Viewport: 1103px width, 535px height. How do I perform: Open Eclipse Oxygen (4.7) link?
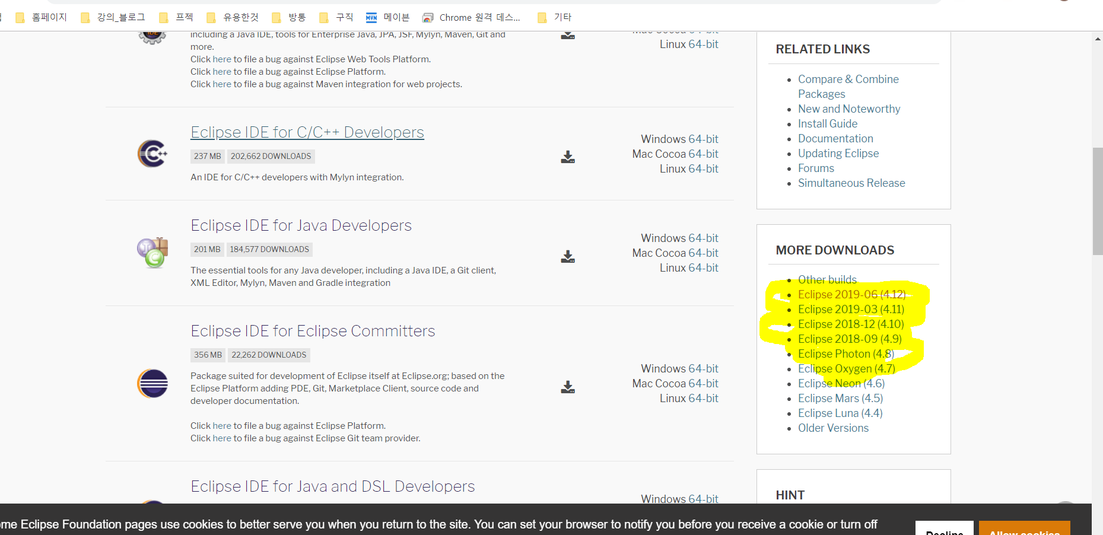tap(846, 368)
